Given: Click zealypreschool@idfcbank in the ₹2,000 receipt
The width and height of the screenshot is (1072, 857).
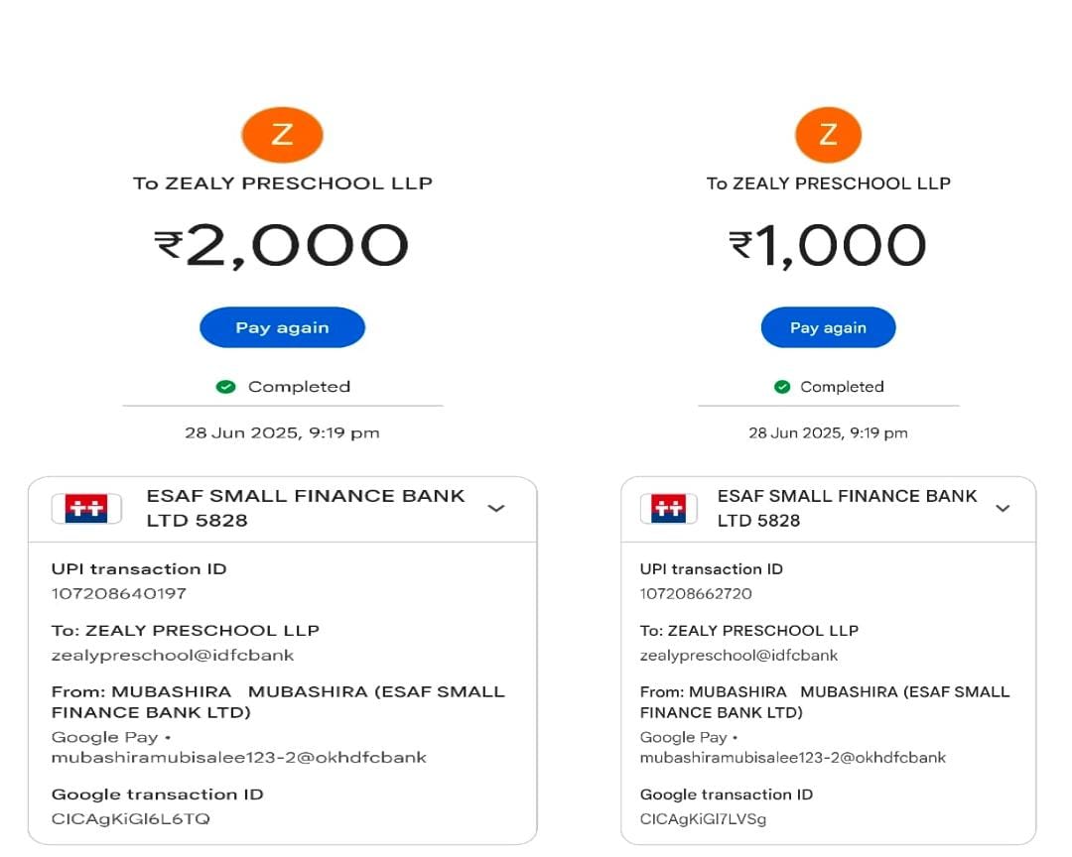Looking at the screenshot, I should (173, 656).
